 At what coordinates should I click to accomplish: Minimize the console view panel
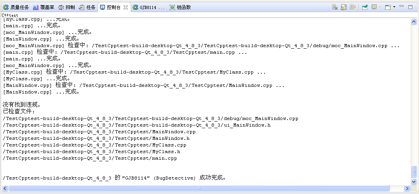[x=401, y=6]
